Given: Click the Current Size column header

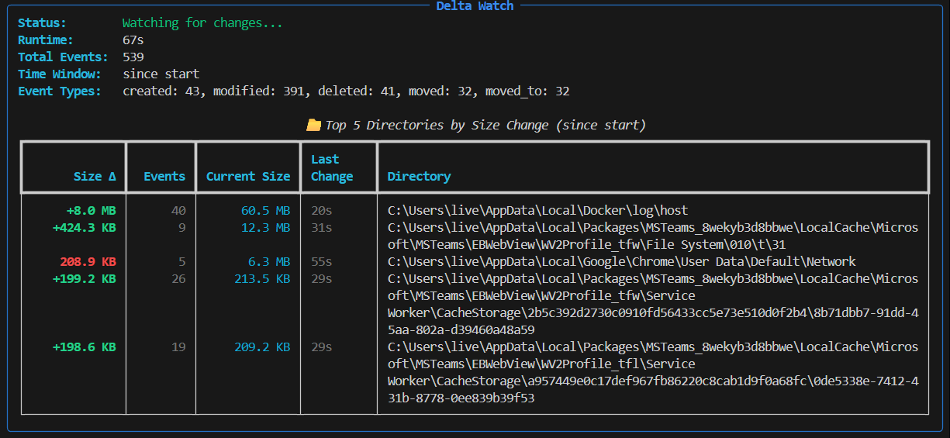Looking at the screenshot, I should coord(248,176).
